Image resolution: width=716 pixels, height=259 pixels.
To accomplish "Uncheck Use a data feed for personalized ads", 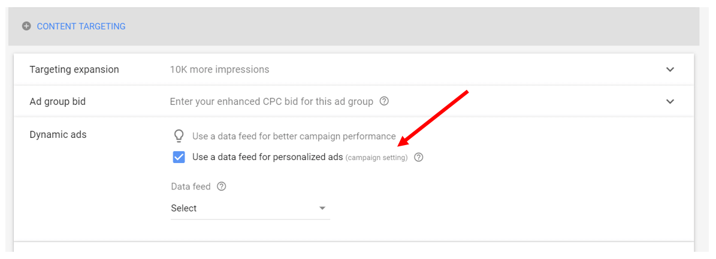I will 179,157.
